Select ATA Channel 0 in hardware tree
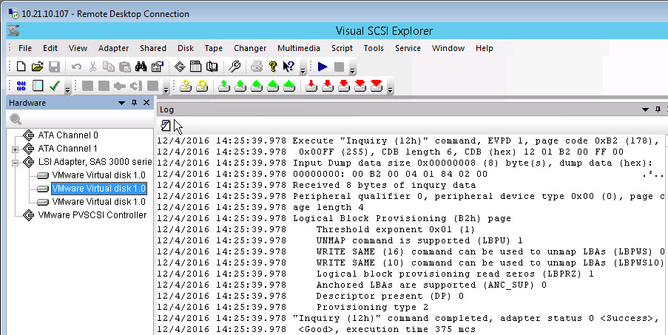The height and width of the screenshot is (335, 668). [68, 135]
